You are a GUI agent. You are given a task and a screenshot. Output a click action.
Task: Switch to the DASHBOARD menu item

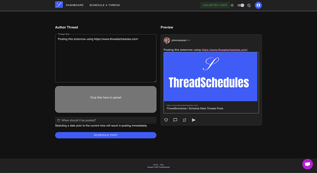click(75, 5)
